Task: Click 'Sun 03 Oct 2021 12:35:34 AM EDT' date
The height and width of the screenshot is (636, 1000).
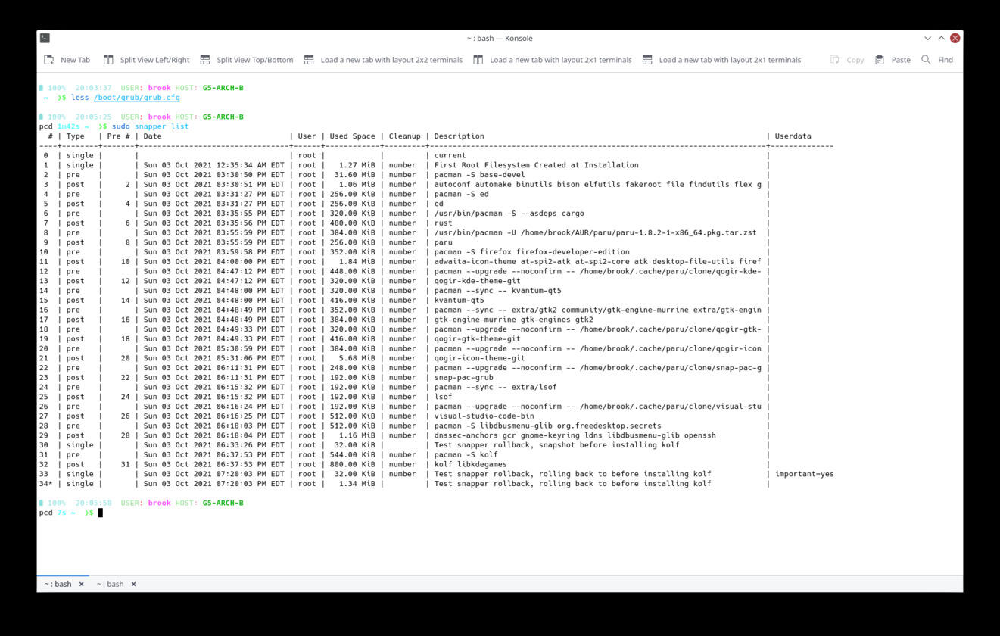Action: tap(213, 165)
